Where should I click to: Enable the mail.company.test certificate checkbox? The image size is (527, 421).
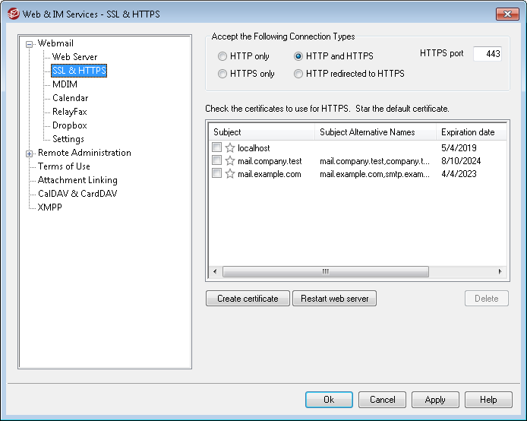point(217,161)
